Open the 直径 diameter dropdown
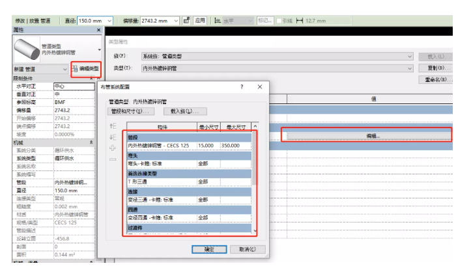471x270 pixels. click(x=109, y=21)
